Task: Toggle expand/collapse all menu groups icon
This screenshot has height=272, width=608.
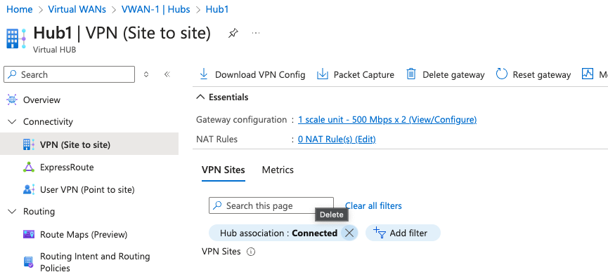Action: 146,74
